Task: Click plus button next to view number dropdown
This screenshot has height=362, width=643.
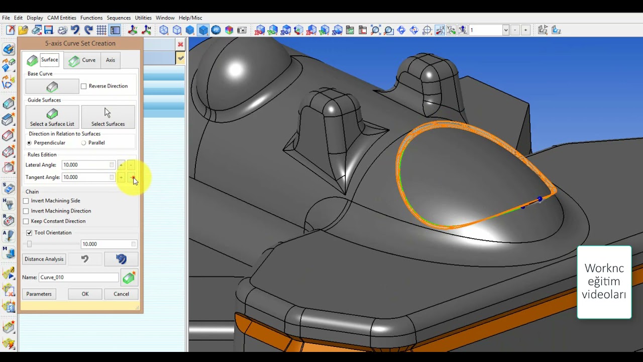Action: (x=525, y=30)
